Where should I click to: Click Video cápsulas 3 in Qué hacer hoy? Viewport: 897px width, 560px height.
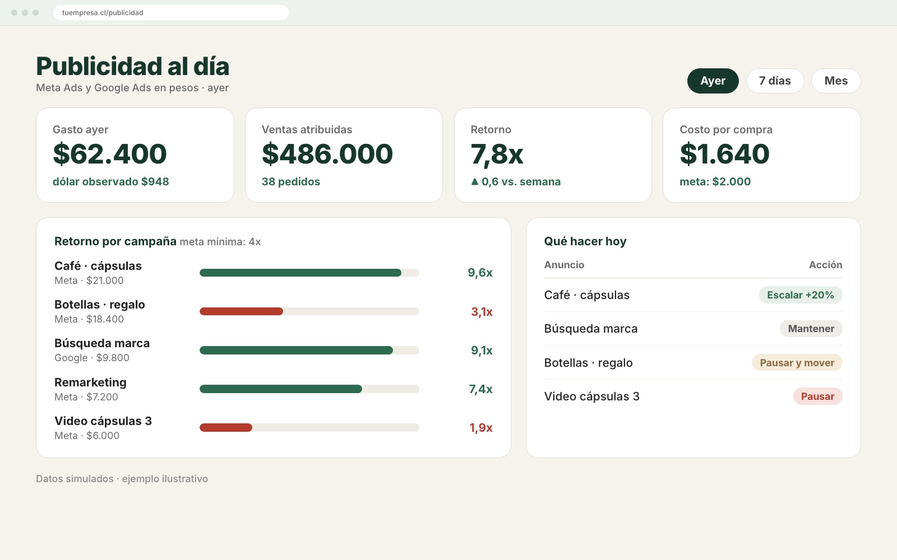(591, 396)
